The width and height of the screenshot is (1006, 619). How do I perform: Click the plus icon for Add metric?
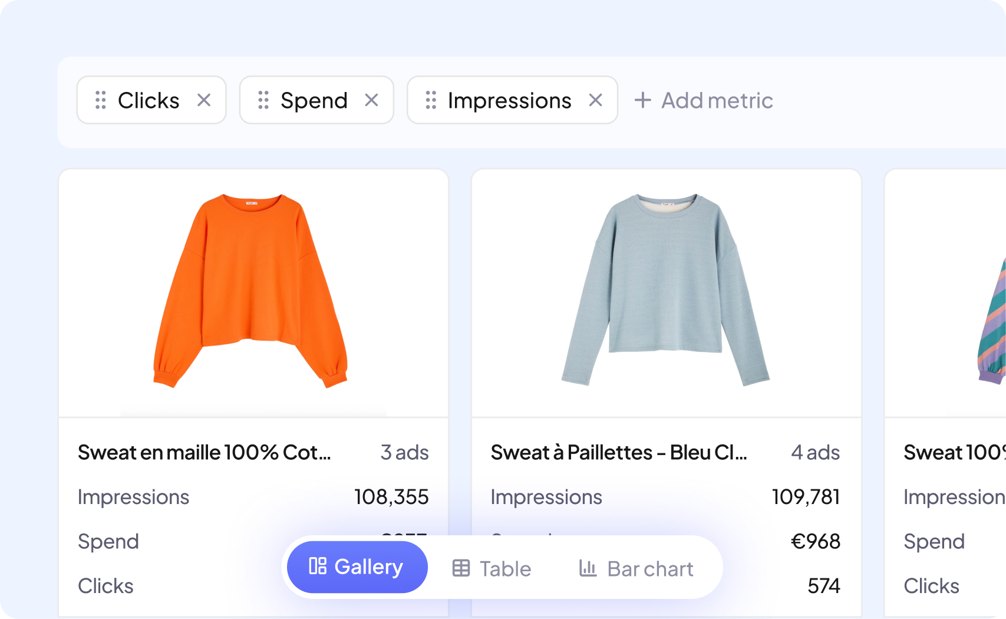point(642,100)
